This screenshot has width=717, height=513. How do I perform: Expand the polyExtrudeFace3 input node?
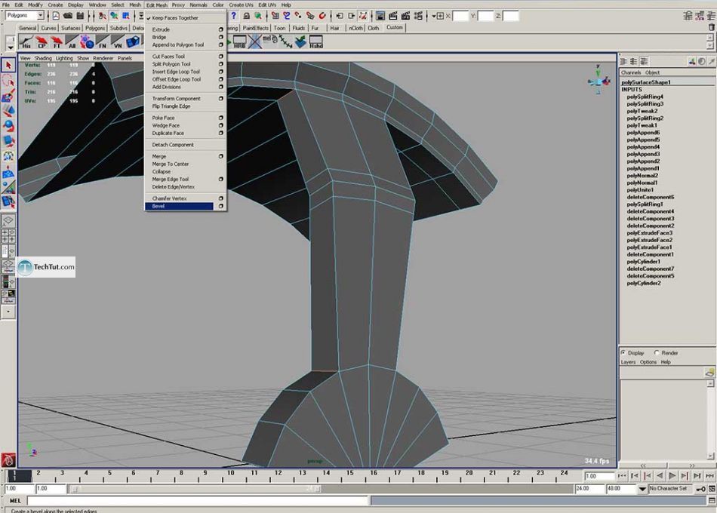(x=649, y=232)
